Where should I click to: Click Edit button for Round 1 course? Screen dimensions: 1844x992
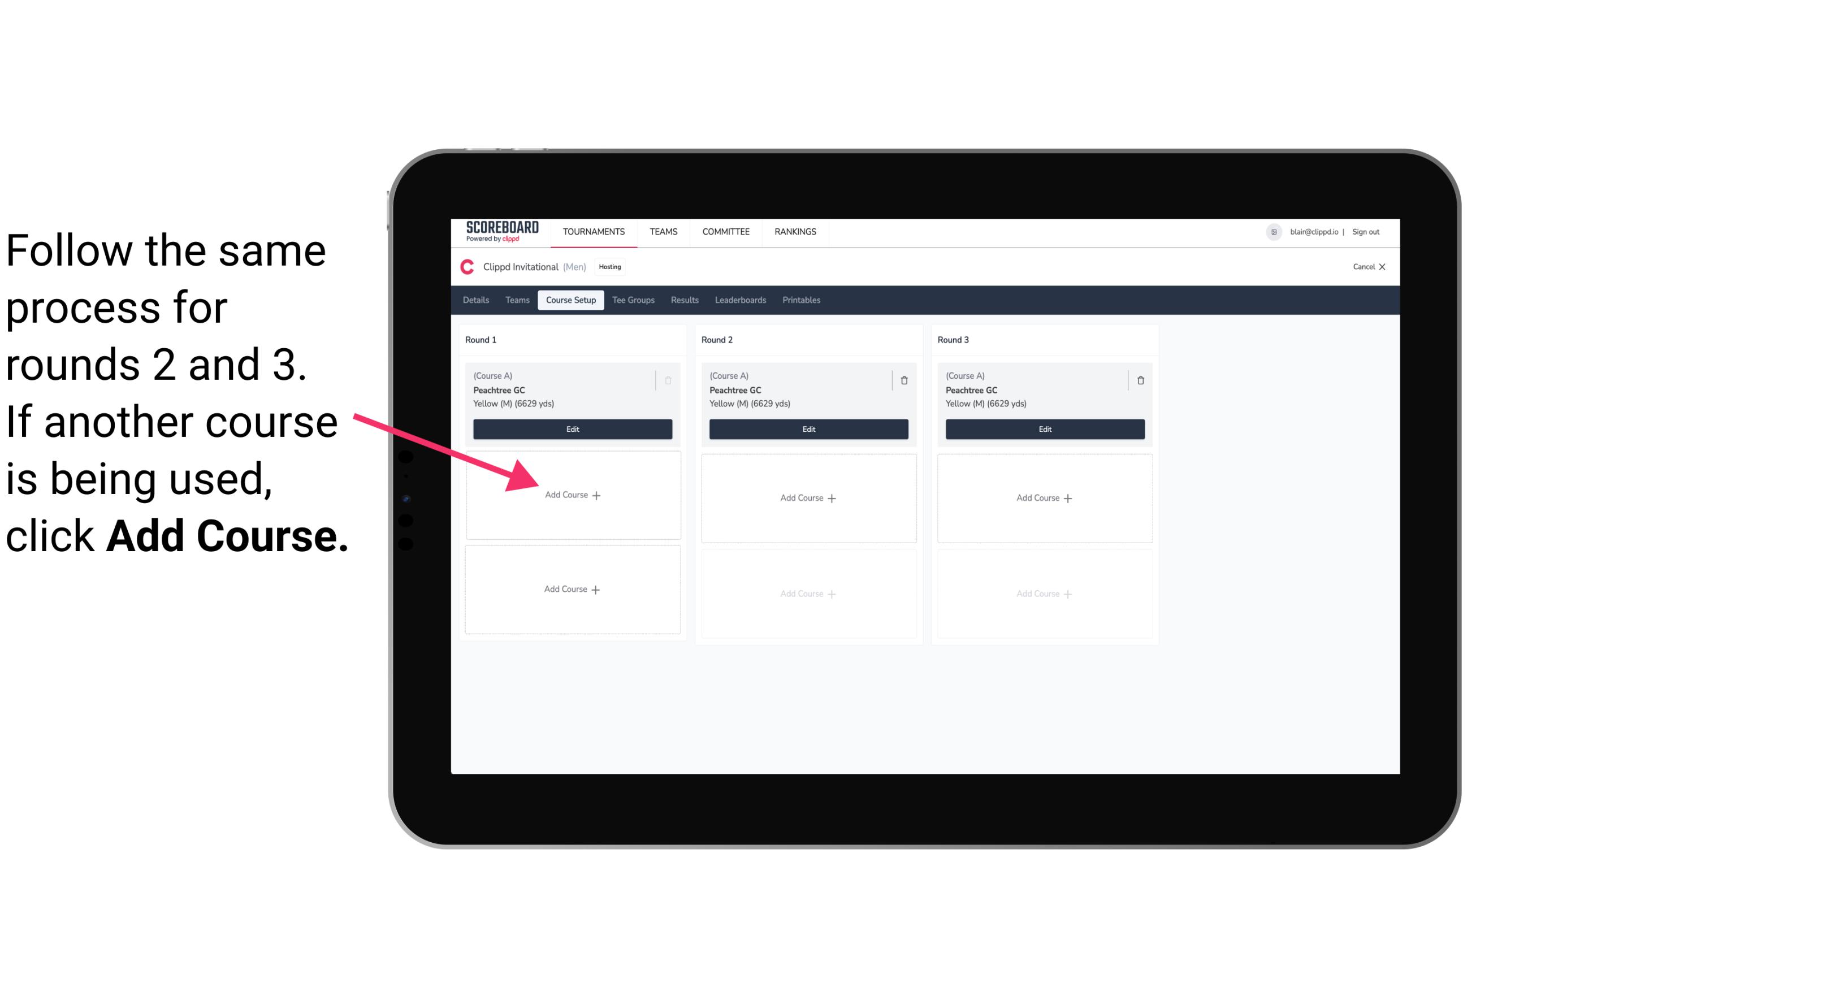pyautogui.click(x=572, y=429)
